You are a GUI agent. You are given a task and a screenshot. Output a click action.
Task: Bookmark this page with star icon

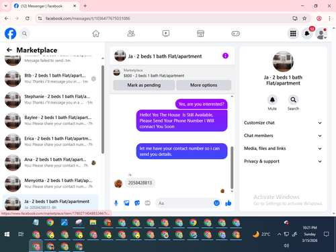tap(304, 18)
